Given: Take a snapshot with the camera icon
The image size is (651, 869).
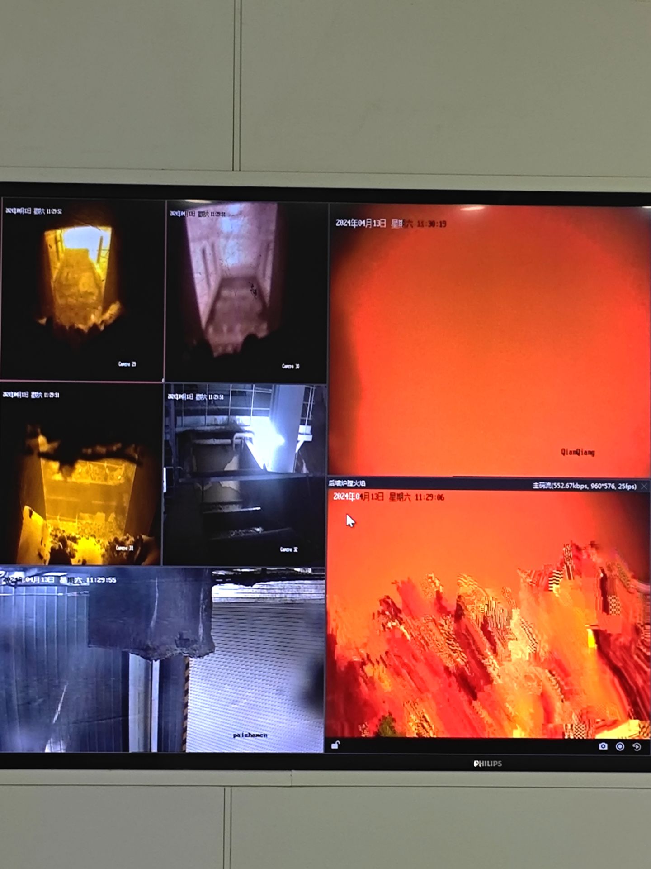Looking at the screenshot, I should [603, 746].
